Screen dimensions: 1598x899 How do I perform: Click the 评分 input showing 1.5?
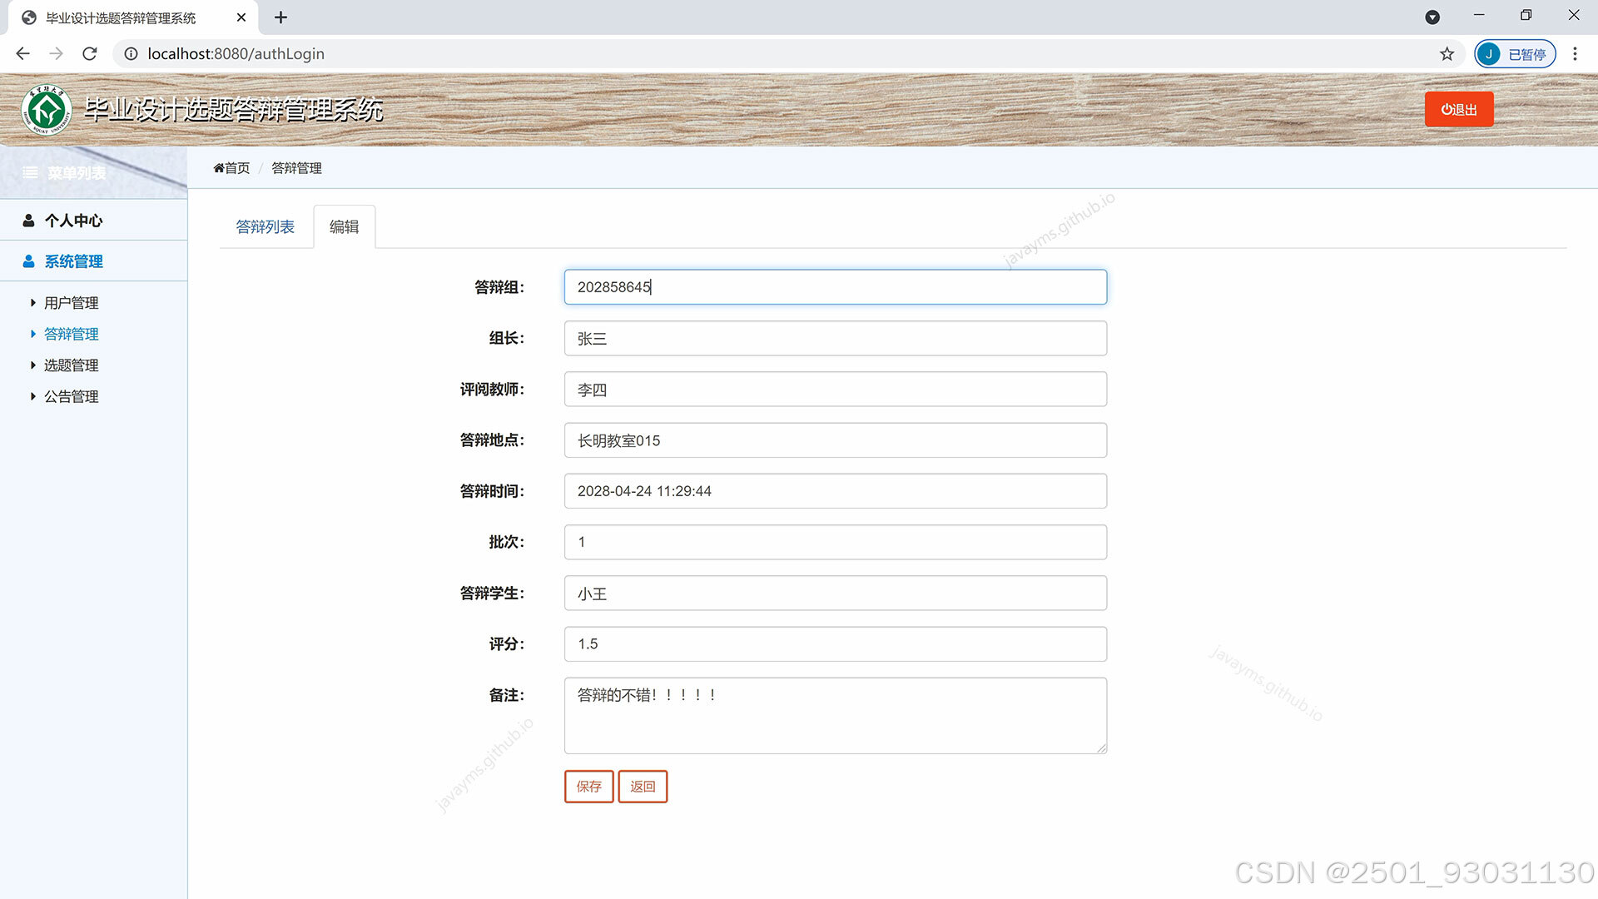835,644
